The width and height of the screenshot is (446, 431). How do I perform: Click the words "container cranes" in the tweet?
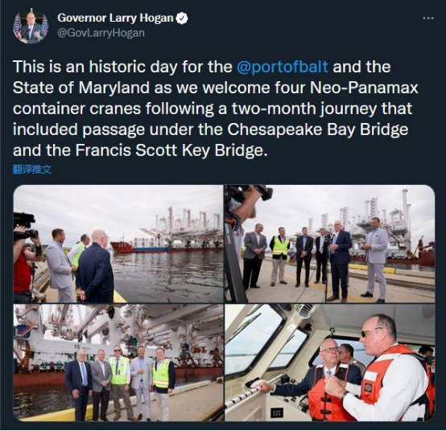76,109
